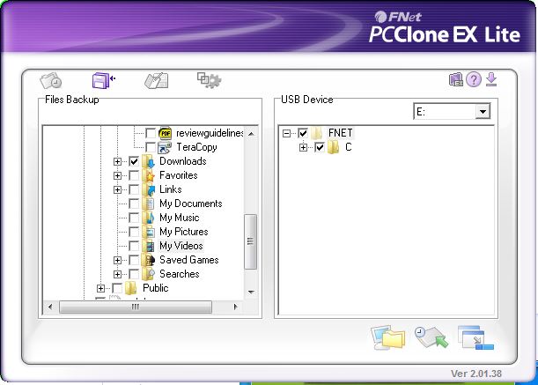Expand the Searches tree node
538x385 pixels.
[x=117, y=274]
